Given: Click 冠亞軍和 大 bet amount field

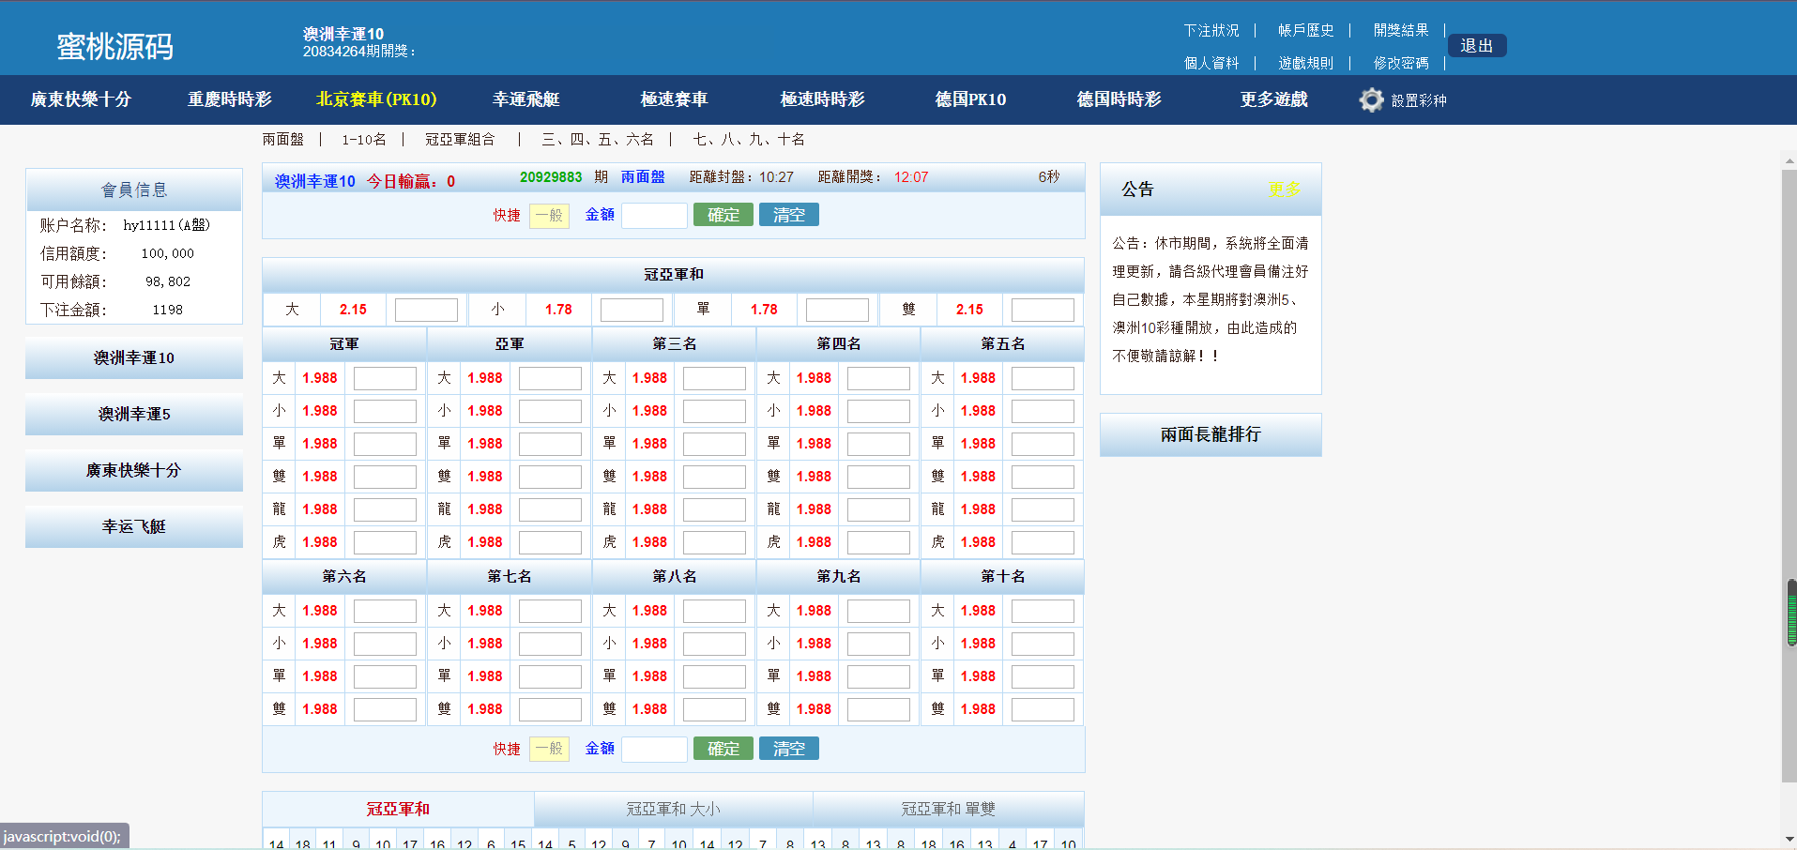Looking at the screenshot, I should click(426, 310).
